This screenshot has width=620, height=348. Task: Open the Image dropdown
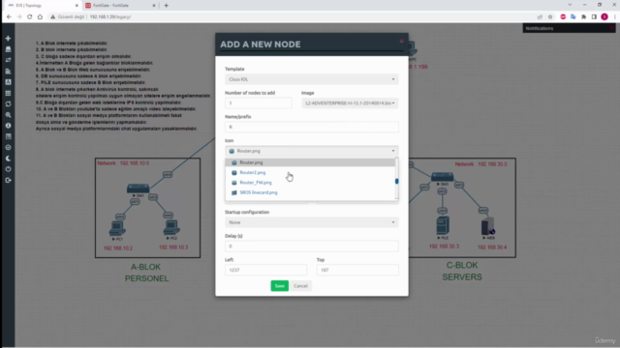(x=350, y=103)
